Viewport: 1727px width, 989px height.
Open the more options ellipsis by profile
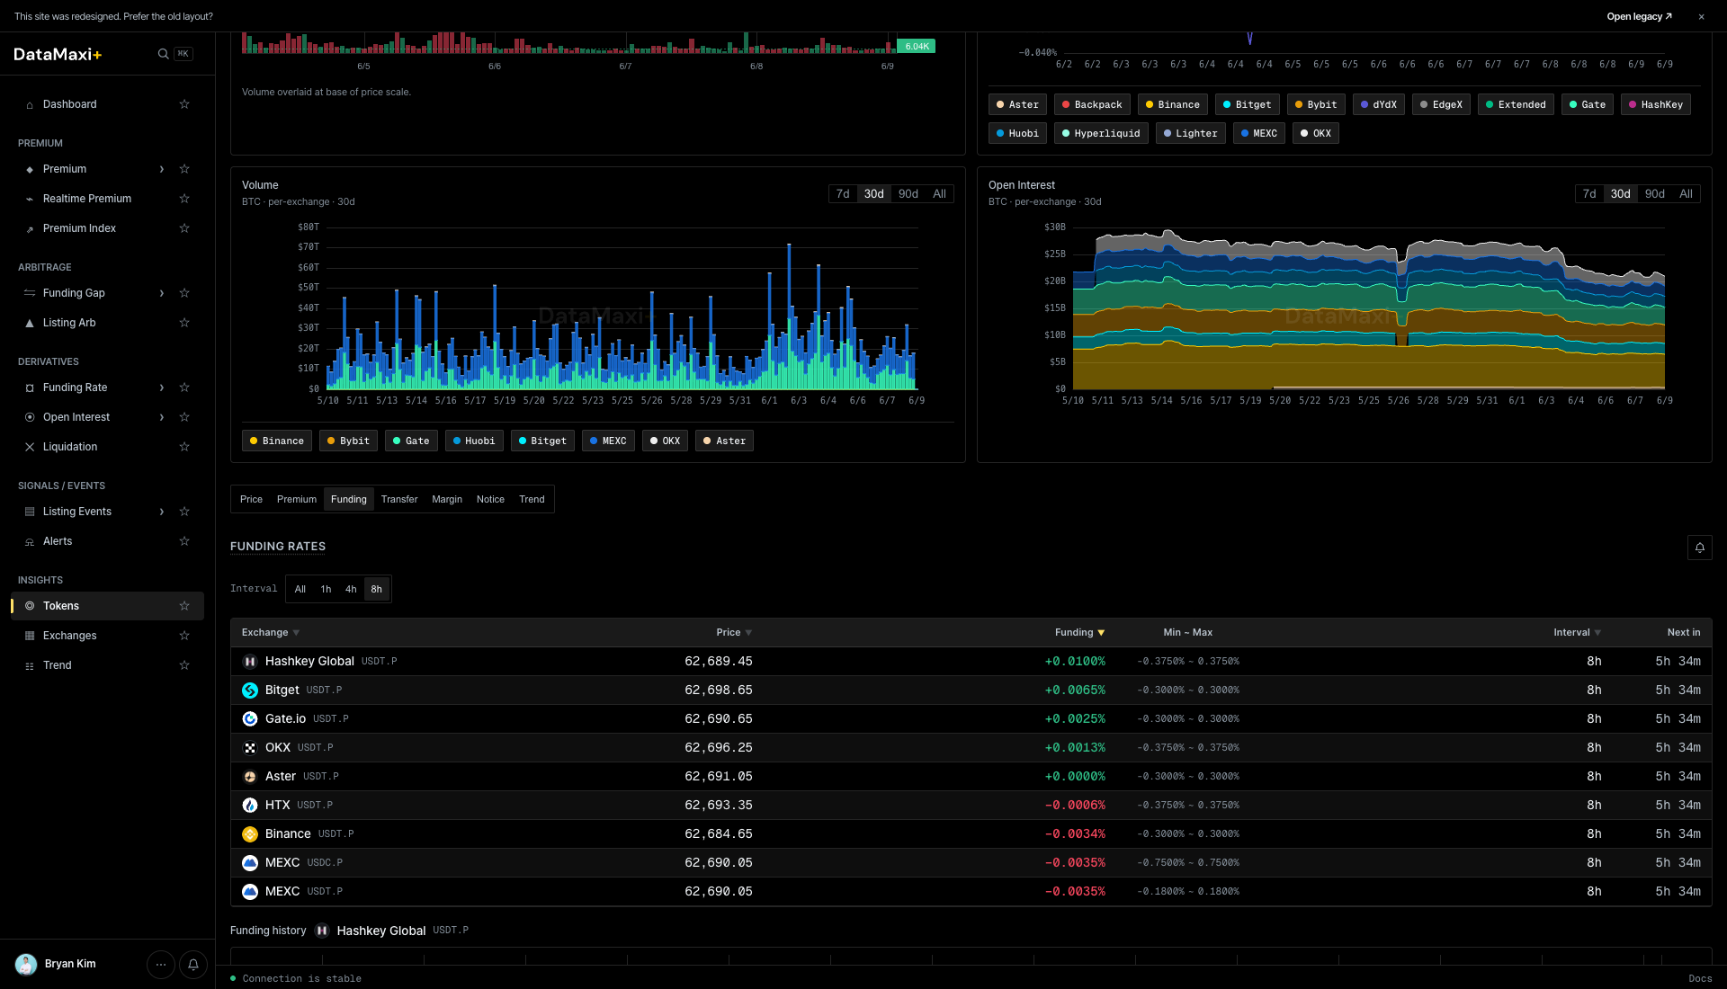click(x=161, y=965)
